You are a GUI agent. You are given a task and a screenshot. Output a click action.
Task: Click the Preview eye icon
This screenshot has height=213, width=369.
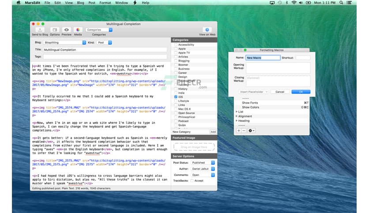[67, 30]
